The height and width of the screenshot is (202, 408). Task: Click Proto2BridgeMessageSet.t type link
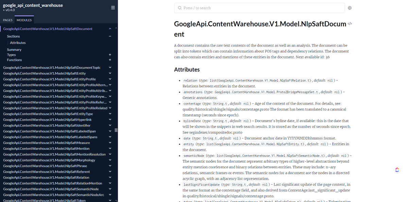pos(267,92)
